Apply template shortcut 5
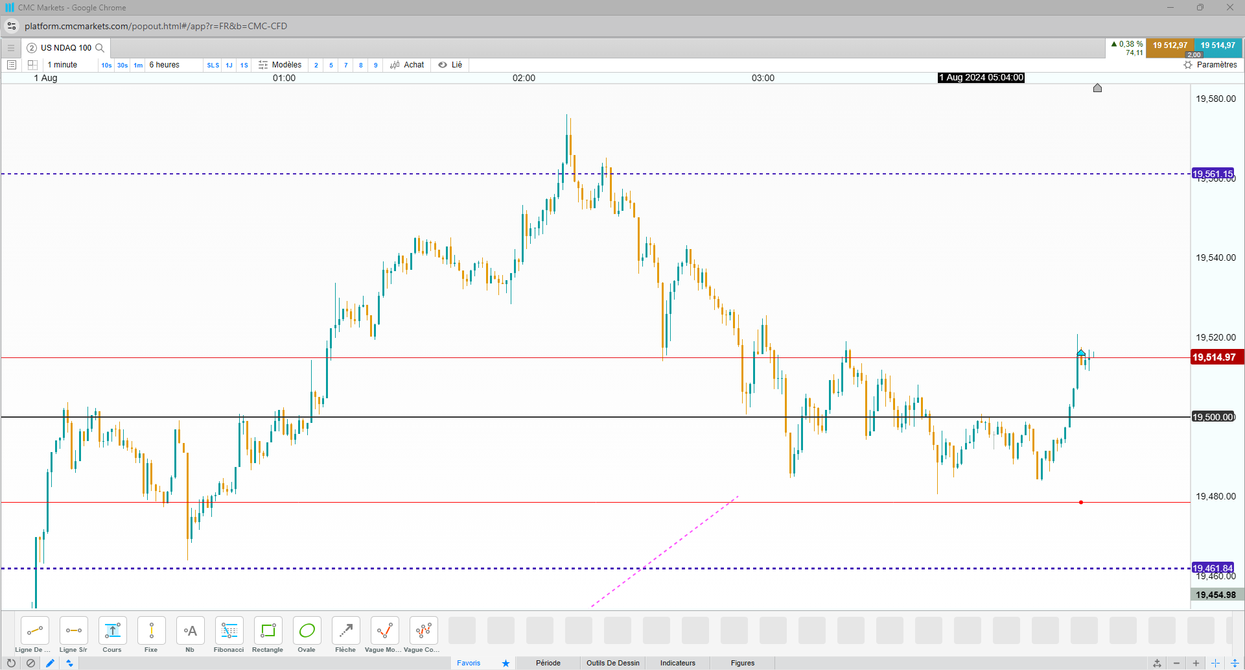Image resolution: width=1245 pixels, height=670 pixels. pyautogui.click(x=331, y=65)
